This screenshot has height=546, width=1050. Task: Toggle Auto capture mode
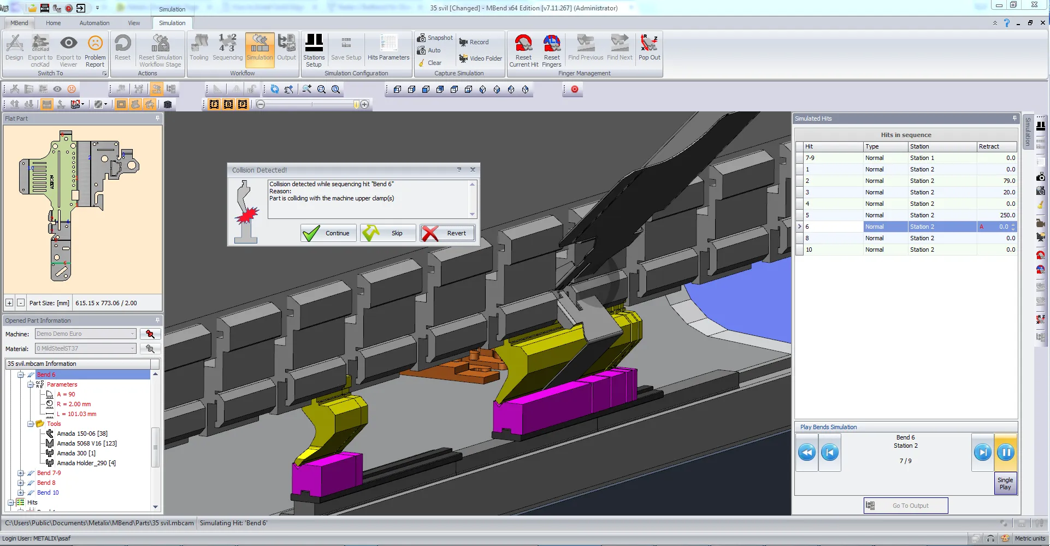431,50
